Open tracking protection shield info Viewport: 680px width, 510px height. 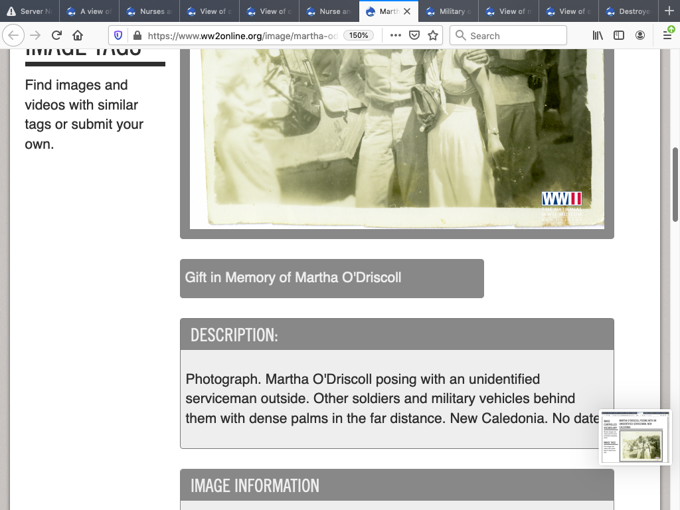coord(118,35)
